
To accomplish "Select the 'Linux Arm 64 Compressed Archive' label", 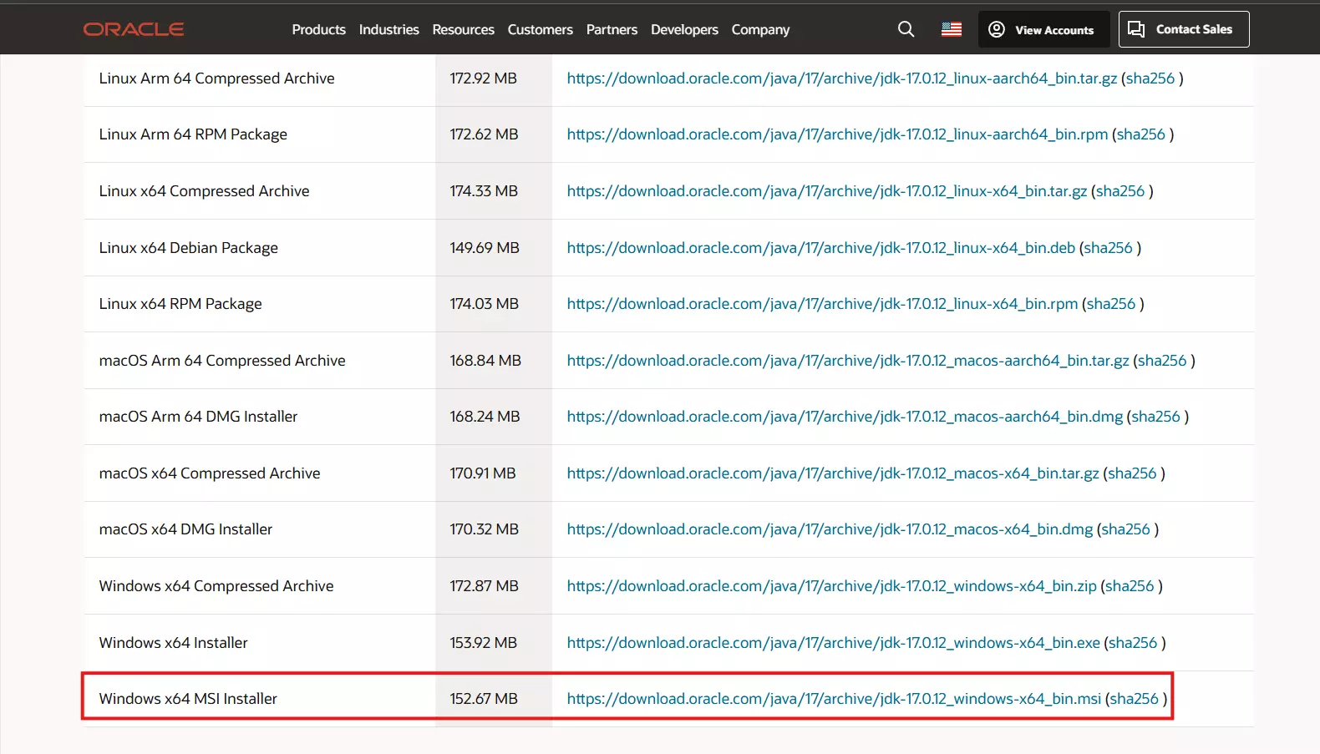I will (x=216, y=78).
